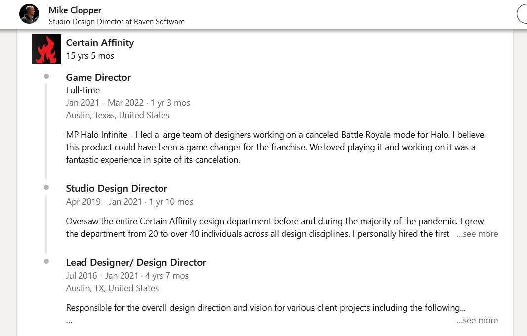Click Mike Clopper's profile photo

[29, 14]
